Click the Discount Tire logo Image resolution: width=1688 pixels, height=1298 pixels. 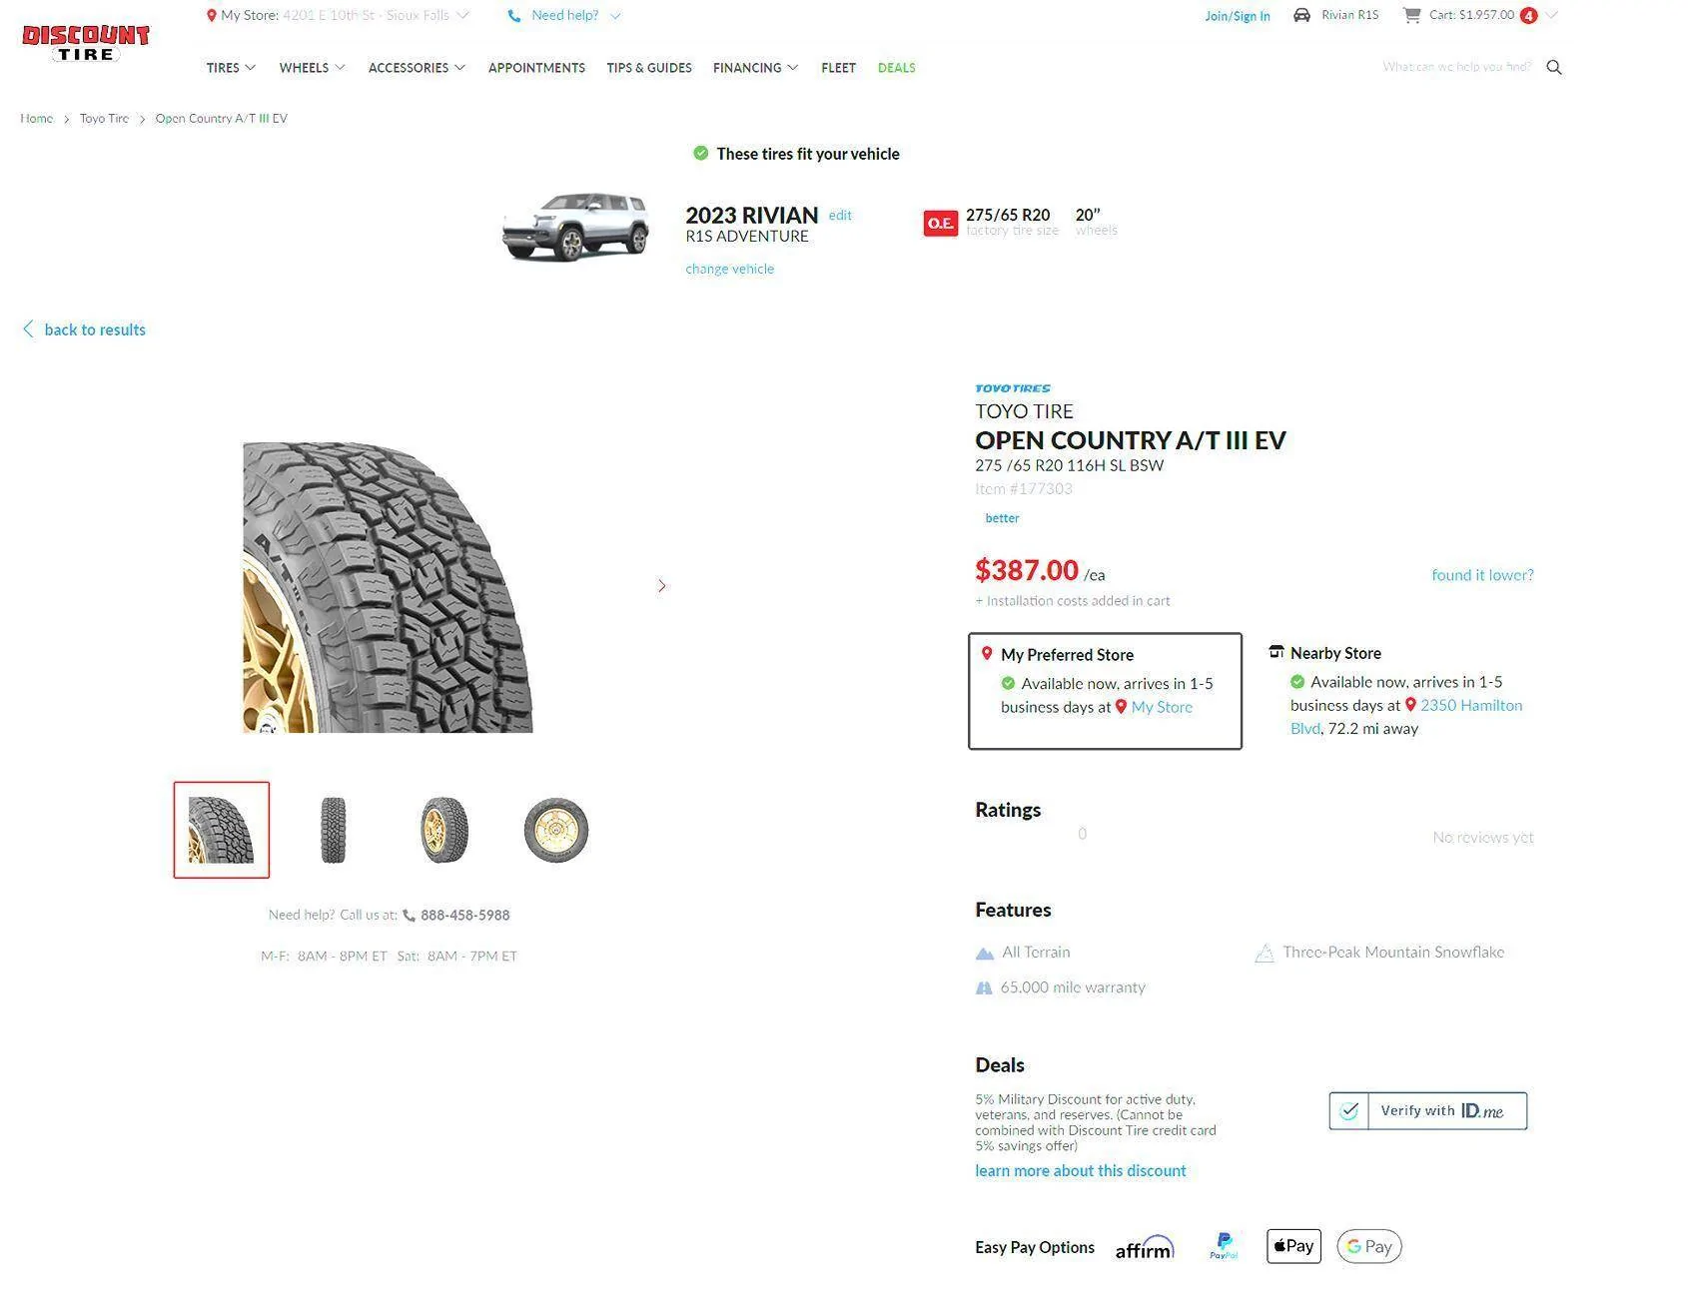86,43
